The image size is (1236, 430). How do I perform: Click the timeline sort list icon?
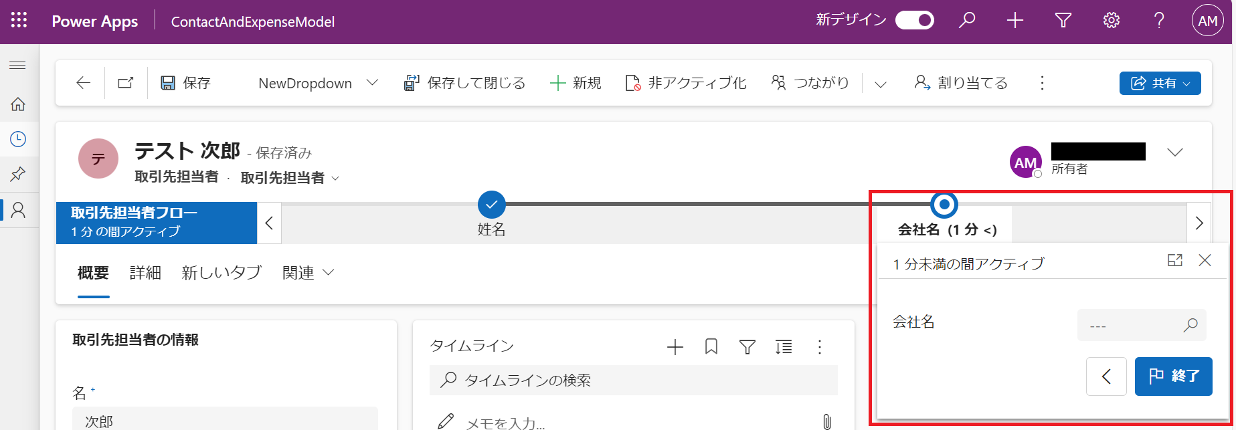pos(784,346)
